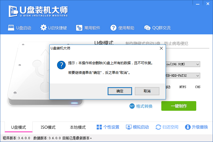The image size is (213, 142).
Task: Close the U盘装机大师 dialog
Action: [161, 48]
